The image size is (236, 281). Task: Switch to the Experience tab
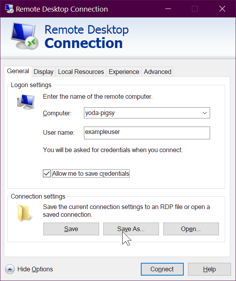pos(124,72)
